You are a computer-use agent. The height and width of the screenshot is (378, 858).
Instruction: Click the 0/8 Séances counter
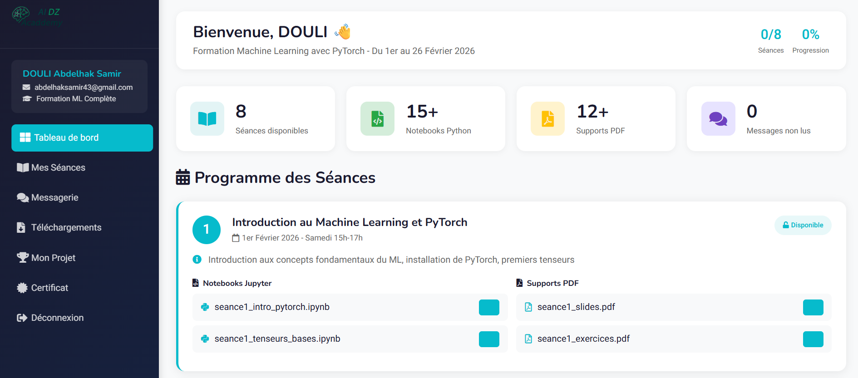coord(771,40)
